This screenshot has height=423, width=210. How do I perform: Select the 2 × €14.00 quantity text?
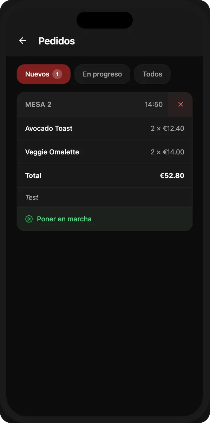pyautogui.click(x=168, y=152)
